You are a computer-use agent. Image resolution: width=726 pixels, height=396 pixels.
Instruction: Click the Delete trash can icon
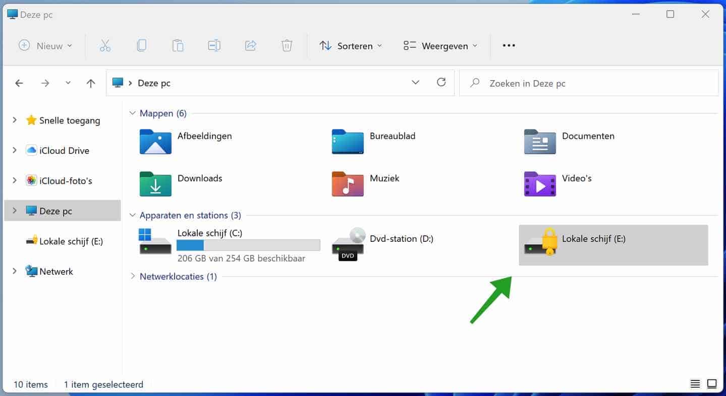tap(287, 46)
